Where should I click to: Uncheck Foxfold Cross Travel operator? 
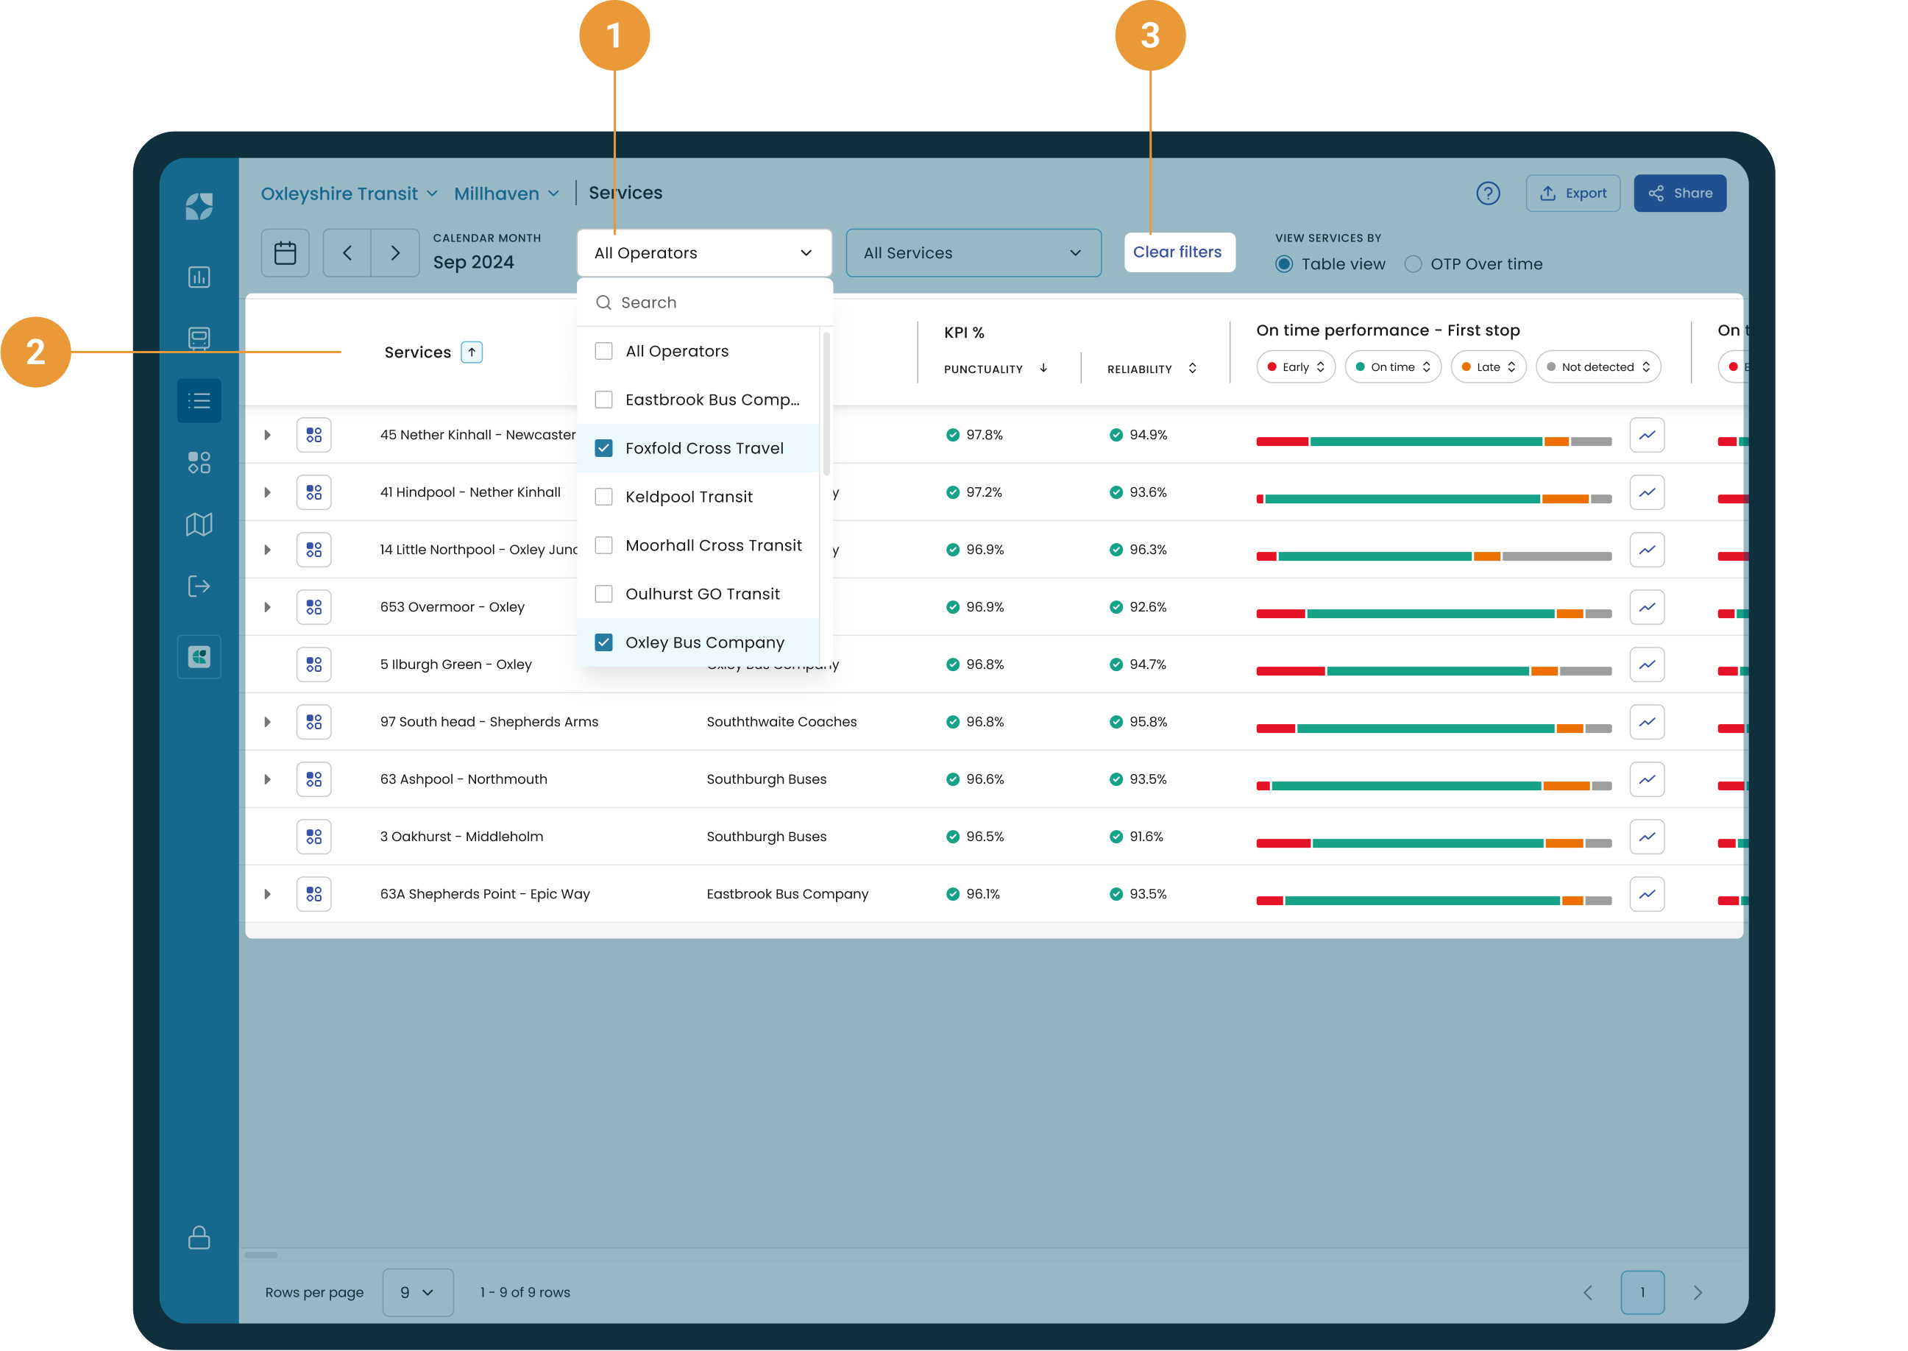(604, 448)
